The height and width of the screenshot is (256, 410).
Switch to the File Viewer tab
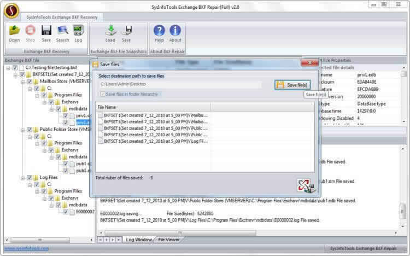pyautogui.click(x=169, y=240)
